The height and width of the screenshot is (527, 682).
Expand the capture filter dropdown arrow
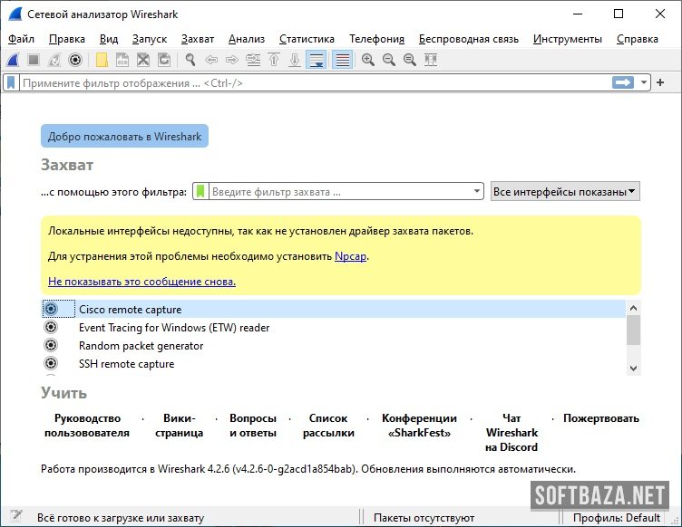click(477, 192)
